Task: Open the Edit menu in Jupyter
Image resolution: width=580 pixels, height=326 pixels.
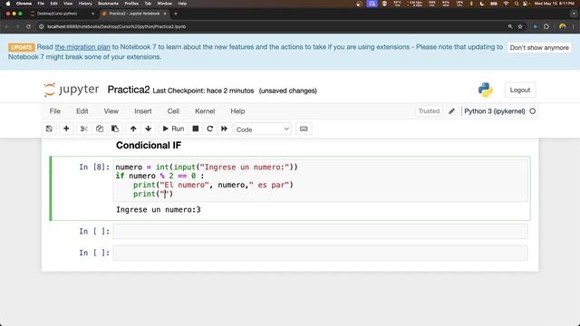Action: pyautogui.click(x=82, y=111)
